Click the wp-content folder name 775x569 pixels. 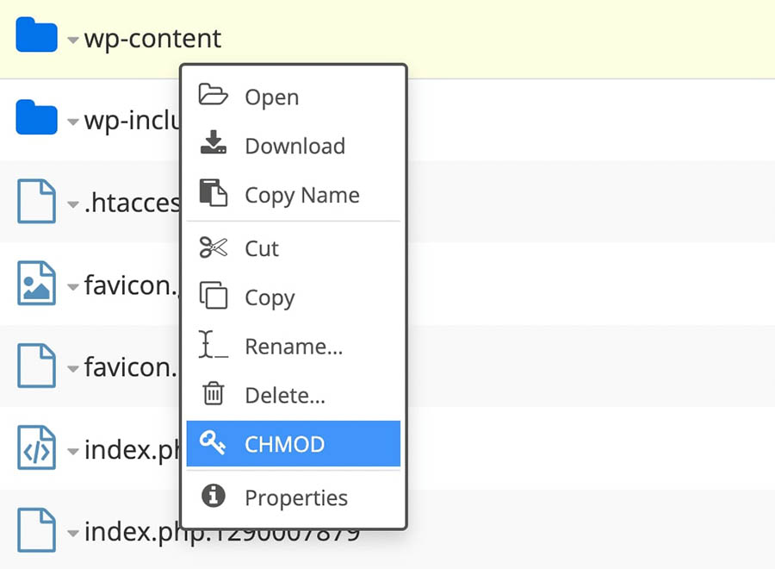click(152, 39)
